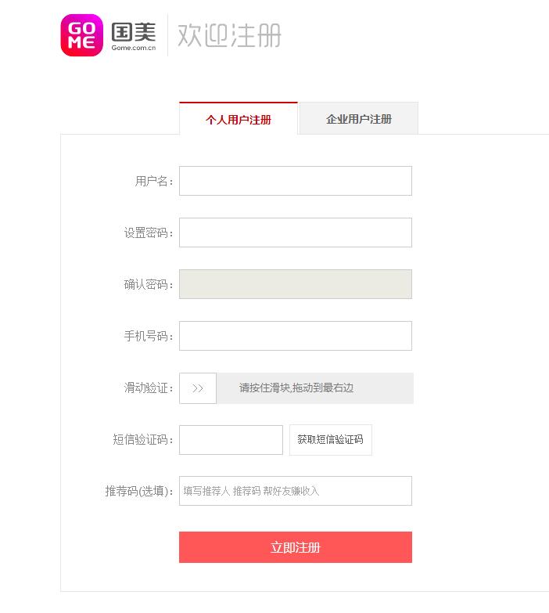This screenshot has width=549, height=613.
Task: Select the 个人用户注册 tab
Action: click(x=239, y=120)
